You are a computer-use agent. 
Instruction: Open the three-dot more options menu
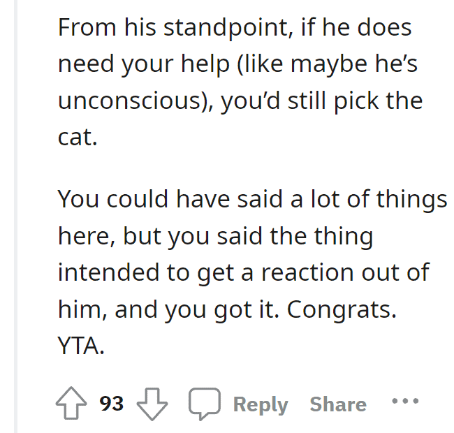405,401
